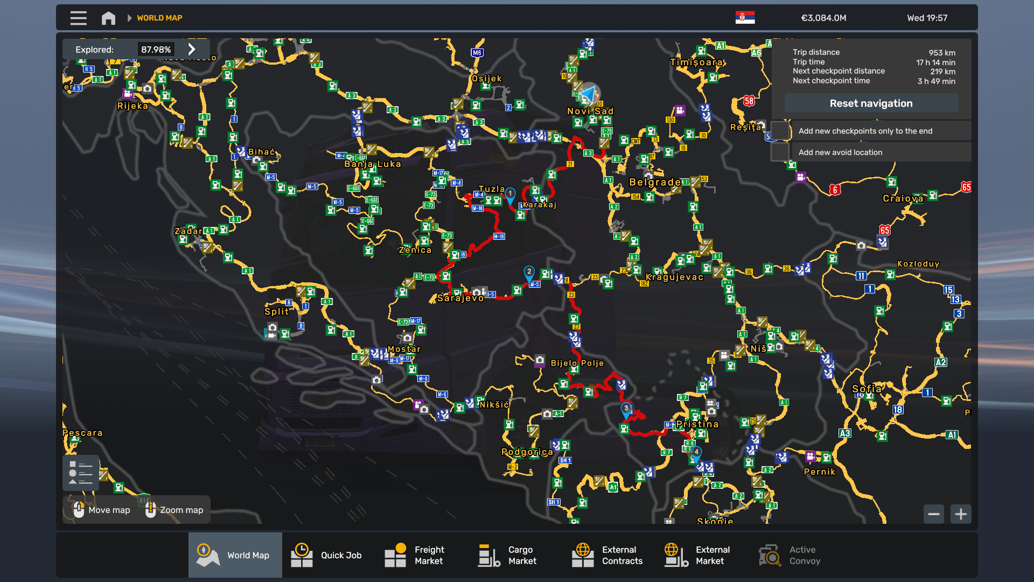Open the map legend icon
1034x582 pixels.
81,473
